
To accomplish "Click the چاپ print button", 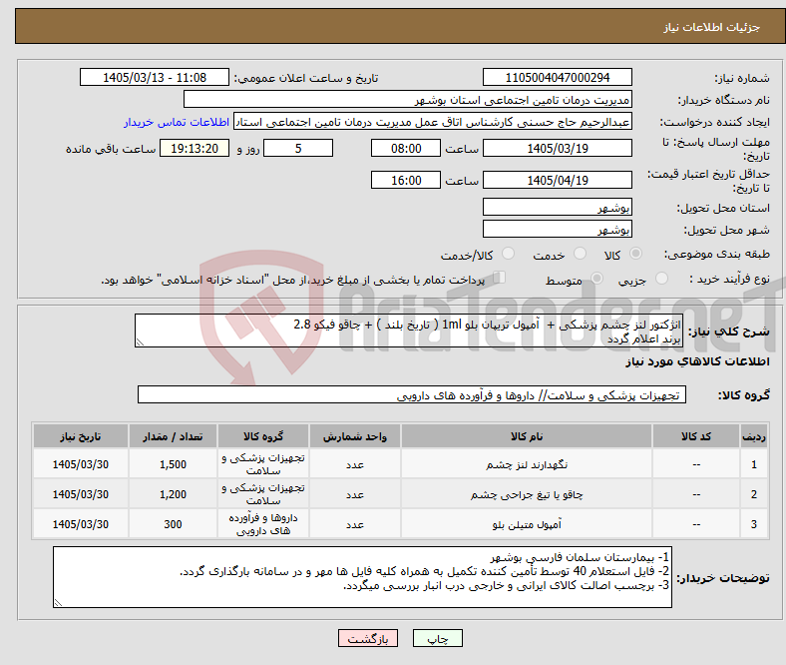I will 437,638.
